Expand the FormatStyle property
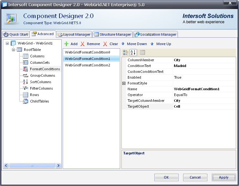The image size is (239, 186). pyautogui.click(x=124, y=83)
